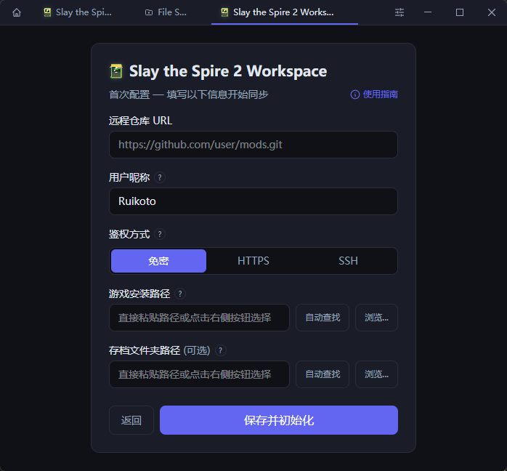The image size is (507, 471).
Task: Open the settings sliders icon in title bar
Action: point(399,12)
